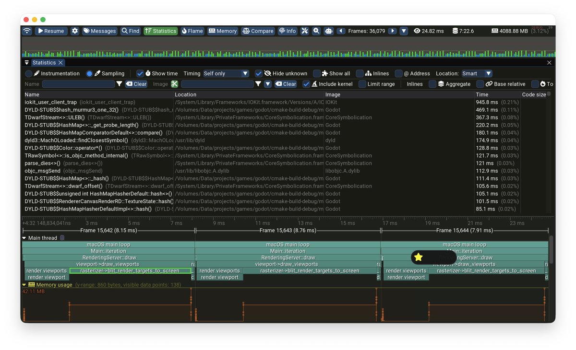Open the Memory panel
Screen dimensions: 576x350
pos(222,31)
